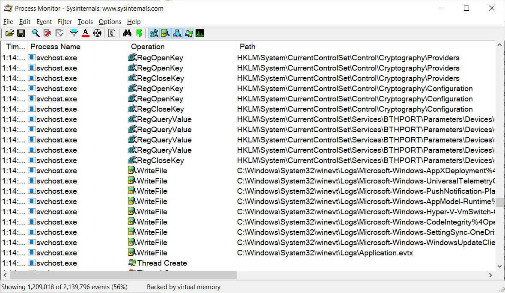Select the AppXDeployment WriteFile path

point(366,171)
